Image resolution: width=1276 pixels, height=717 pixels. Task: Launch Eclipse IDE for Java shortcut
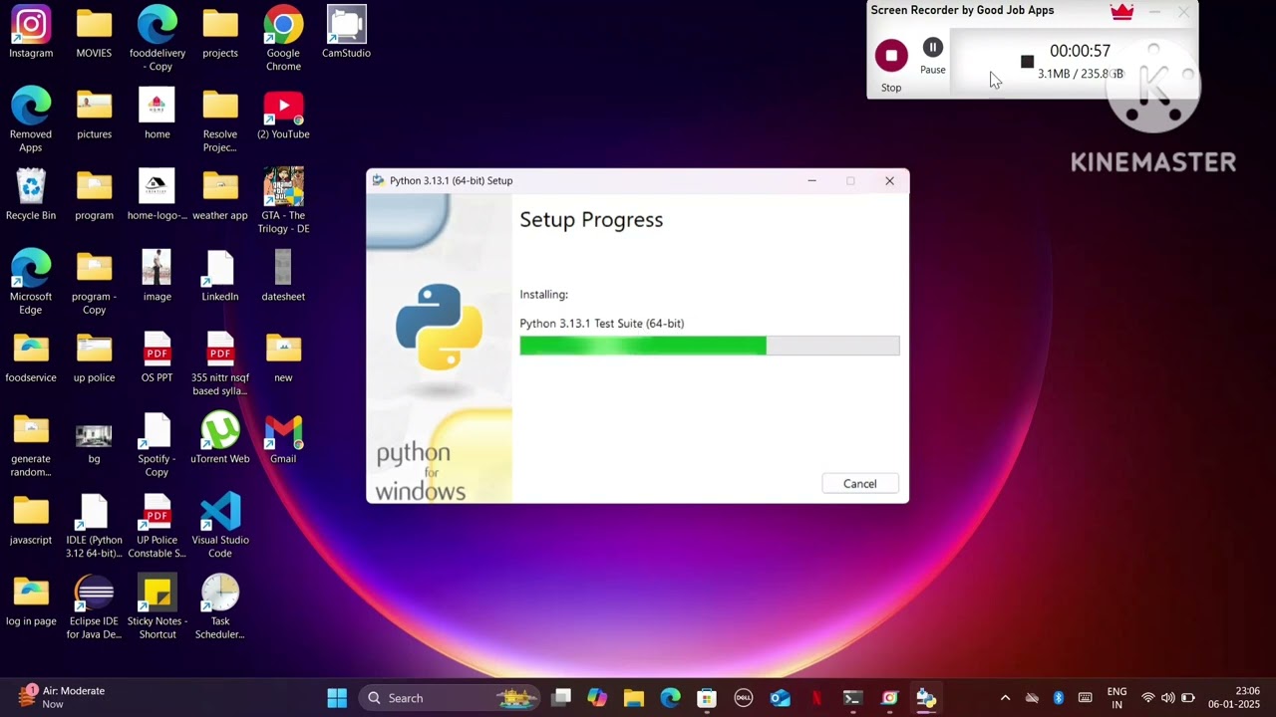[94, 606]
